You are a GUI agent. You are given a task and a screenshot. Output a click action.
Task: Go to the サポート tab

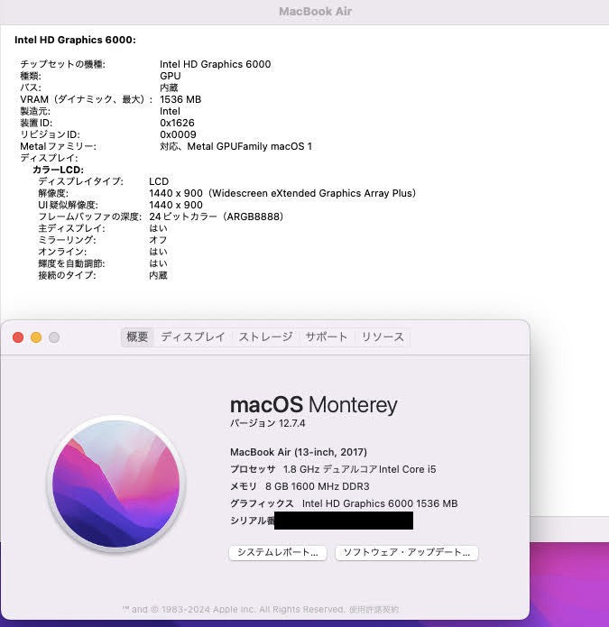(x=326, y=337)
